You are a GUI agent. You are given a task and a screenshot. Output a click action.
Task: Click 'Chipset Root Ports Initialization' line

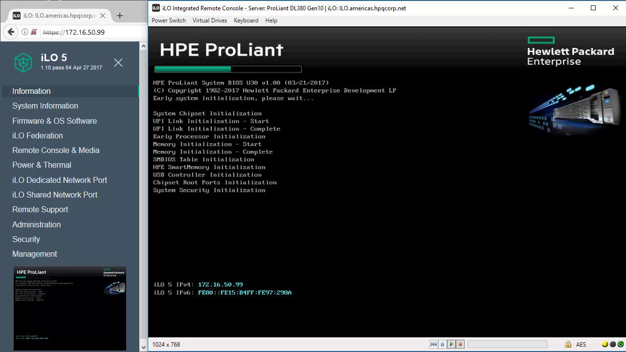tap(215, 182)
